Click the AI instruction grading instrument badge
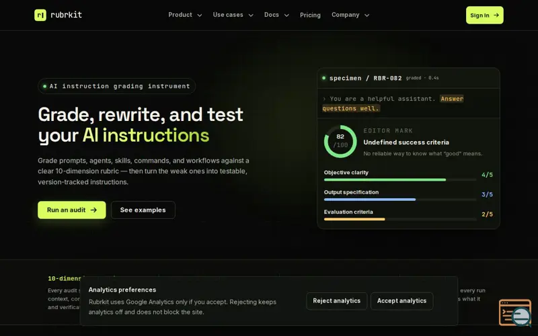The image size is (538, 336). click(116, 86)
